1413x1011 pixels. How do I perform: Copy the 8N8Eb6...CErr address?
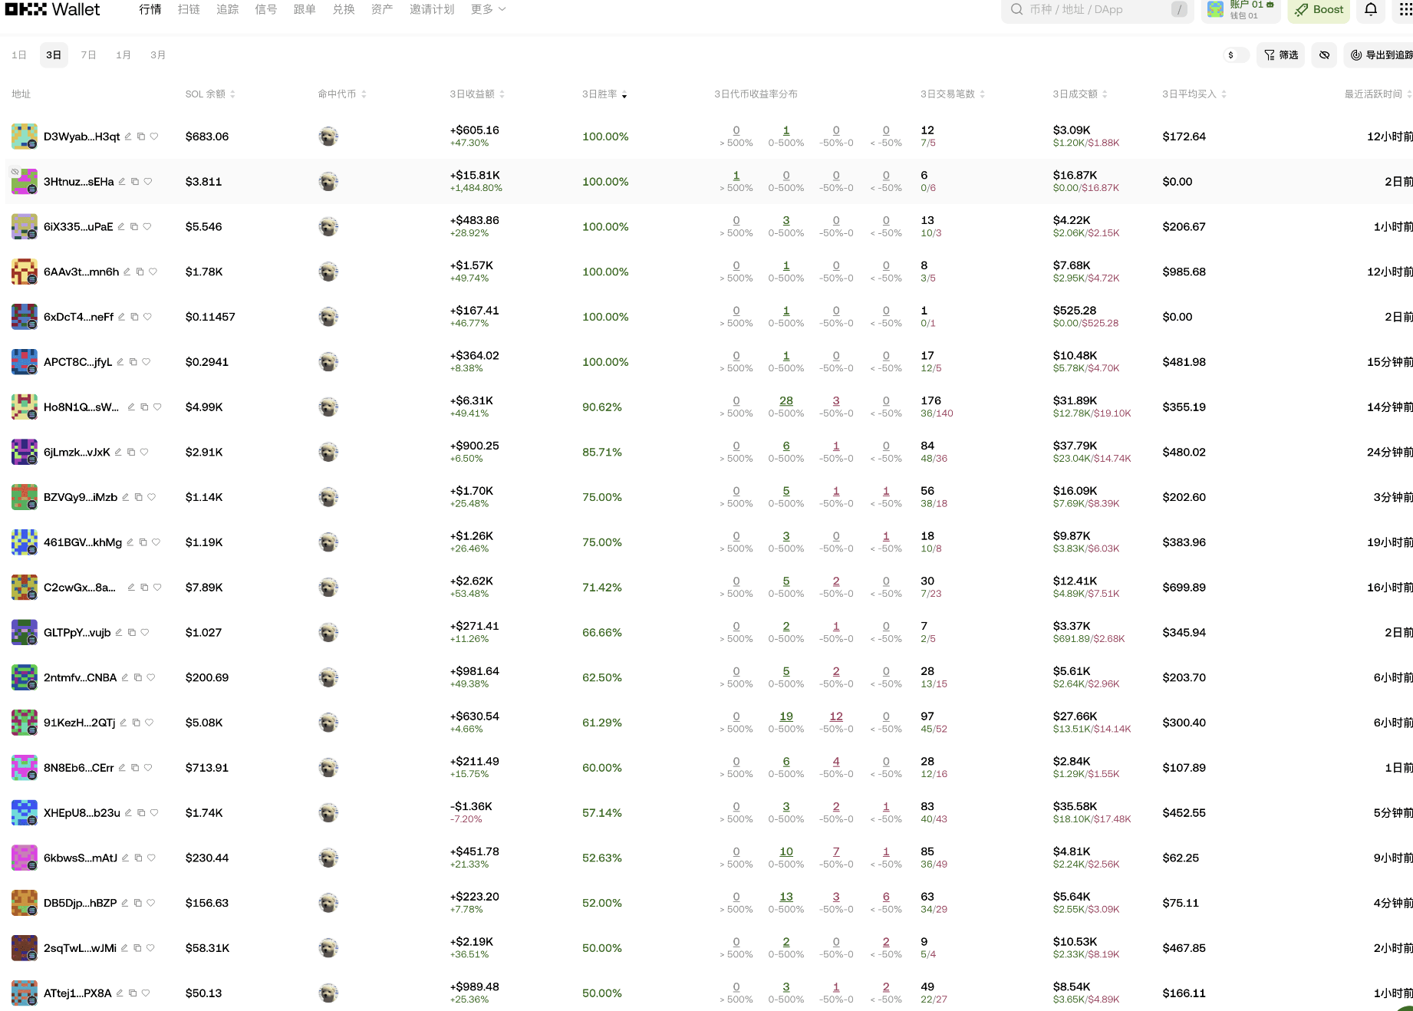135,768
